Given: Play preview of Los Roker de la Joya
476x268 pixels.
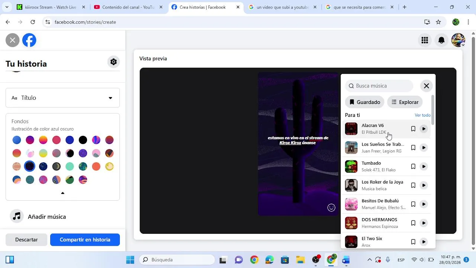Looking at the screenshot, I should [x=424, y=185].
